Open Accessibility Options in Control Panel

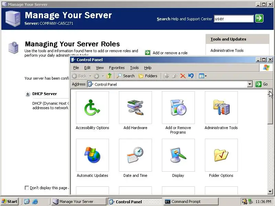click(x=92, y=111)
